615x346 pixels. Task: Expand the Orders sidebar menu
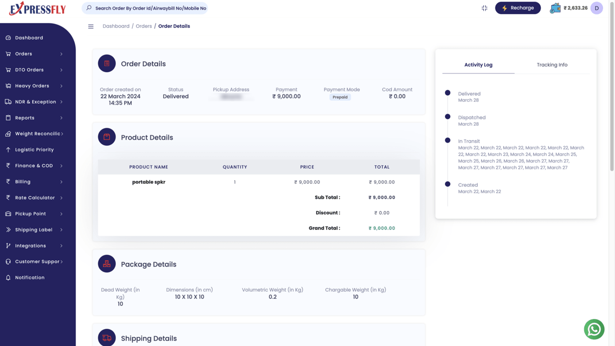pyautogui.click(x=24, y=53)
